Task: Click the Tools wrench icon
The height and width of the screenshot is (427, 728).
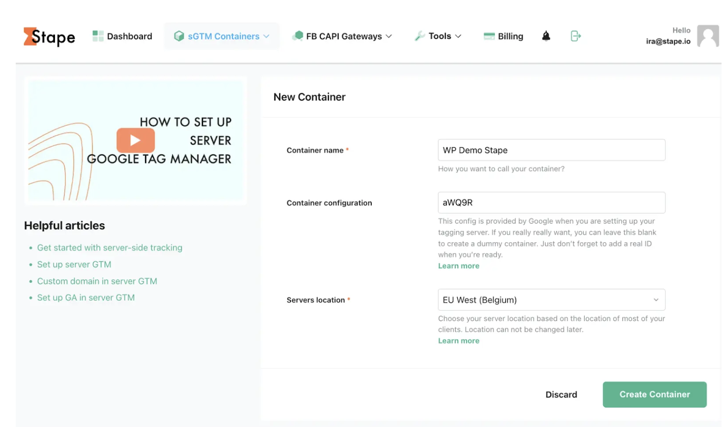Action: [419, 36]
